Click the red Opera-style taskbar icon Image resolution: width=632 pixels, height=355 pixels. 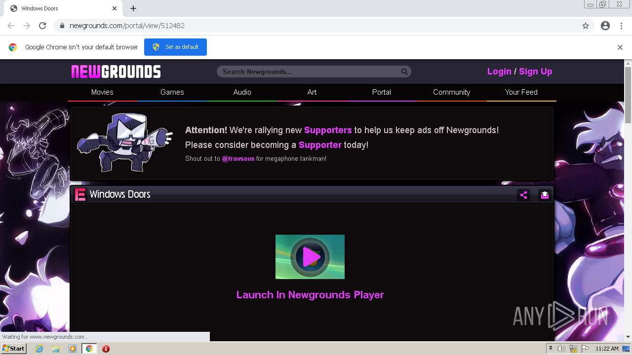tap(106, 349)
